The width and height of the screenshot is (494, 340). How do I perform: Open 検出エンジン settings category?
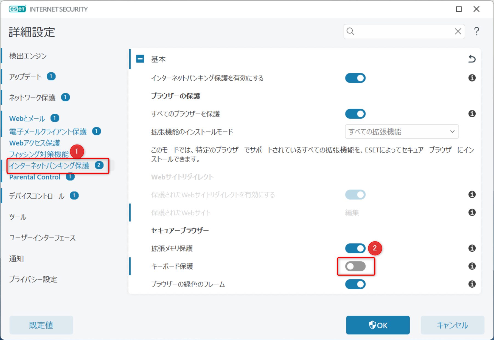(28, 56)
